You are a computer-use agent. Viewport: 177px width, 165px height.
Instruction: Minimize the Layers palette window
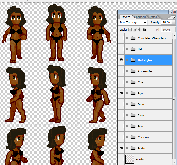coord(170,12)
